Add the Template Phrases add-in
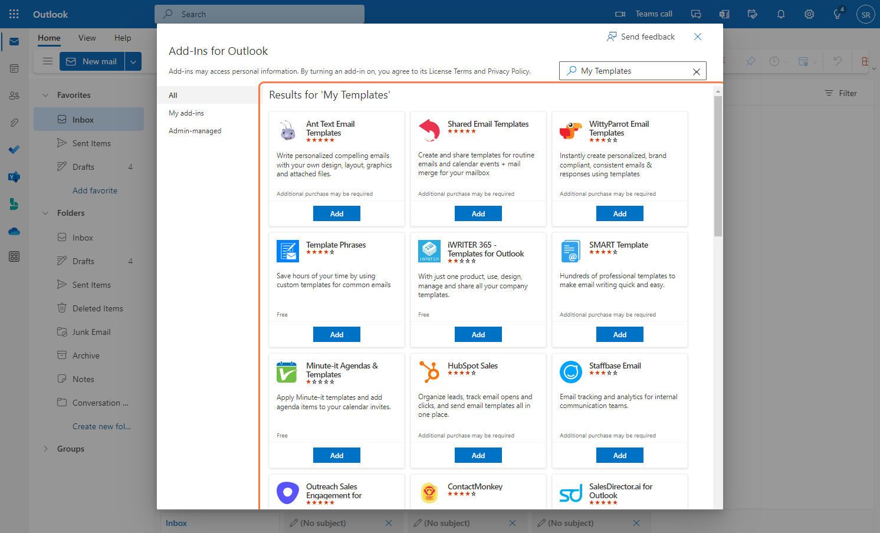 pos(337,334)
